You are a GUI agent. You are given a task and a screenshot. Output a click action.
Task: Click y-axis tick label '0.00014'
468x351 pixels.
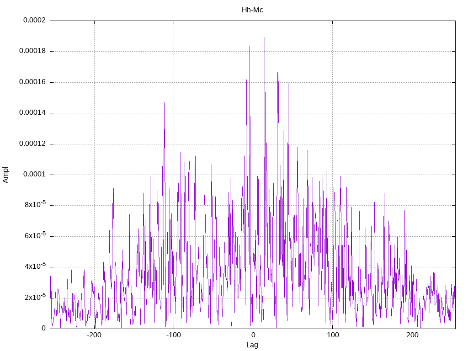pos(32,113)
